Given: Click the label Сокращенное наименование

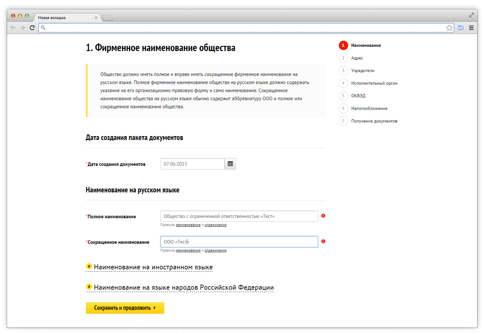Looking at the screenshot, I should 117,242.
